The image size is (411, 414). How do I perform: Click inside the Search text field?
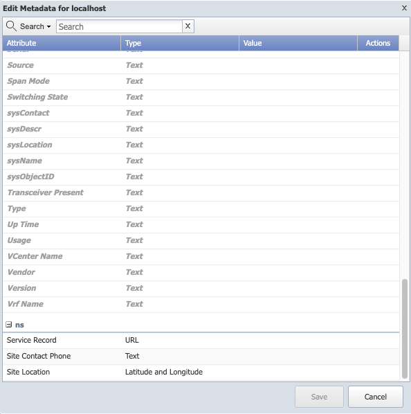[x=119, y=26]
